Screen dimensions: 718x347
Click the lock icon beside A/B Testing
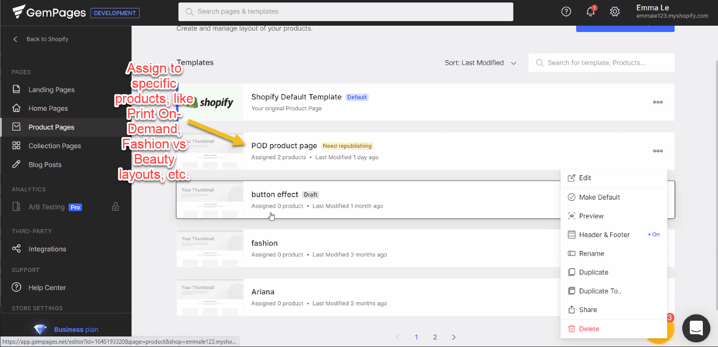tap(116, 207)
